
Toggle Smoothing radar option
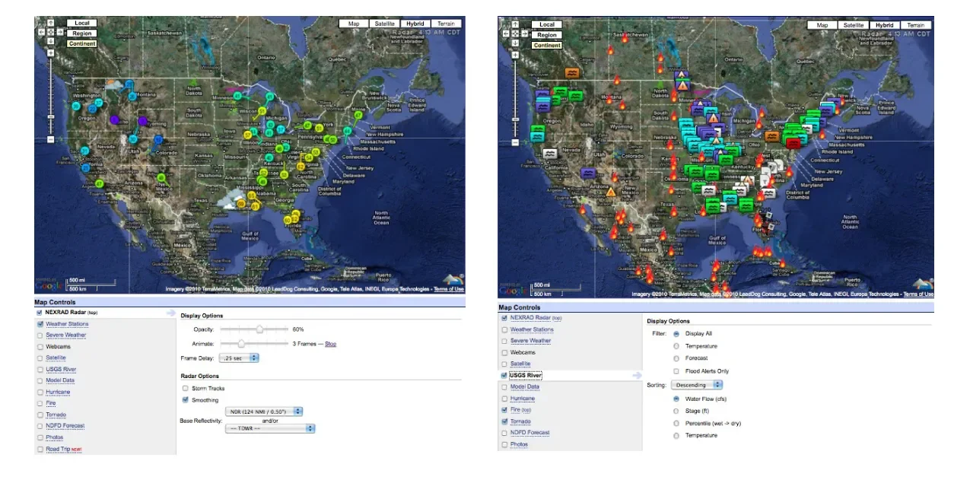click(x=185, y=400)
